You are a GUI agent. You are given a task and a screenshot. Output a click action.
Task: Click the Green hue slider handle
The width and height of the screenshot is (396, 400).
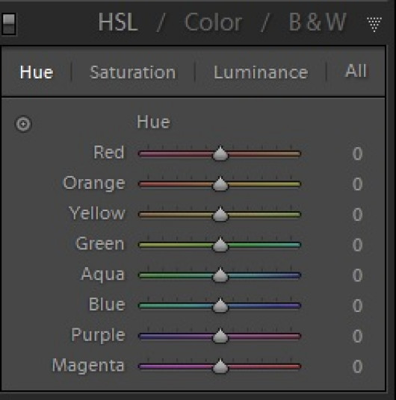pos(220,244)
